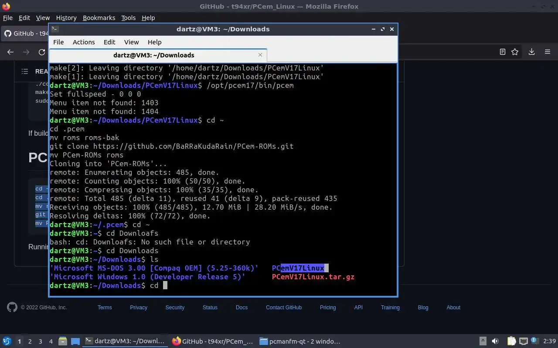The width and height of the screenshot is (558, 348).
Task: Open the Firefox hamburger application menu
Action: coord(548,52)
